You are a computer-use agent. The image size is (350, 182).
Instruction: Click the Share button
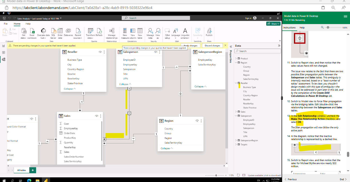click(273, 24)
